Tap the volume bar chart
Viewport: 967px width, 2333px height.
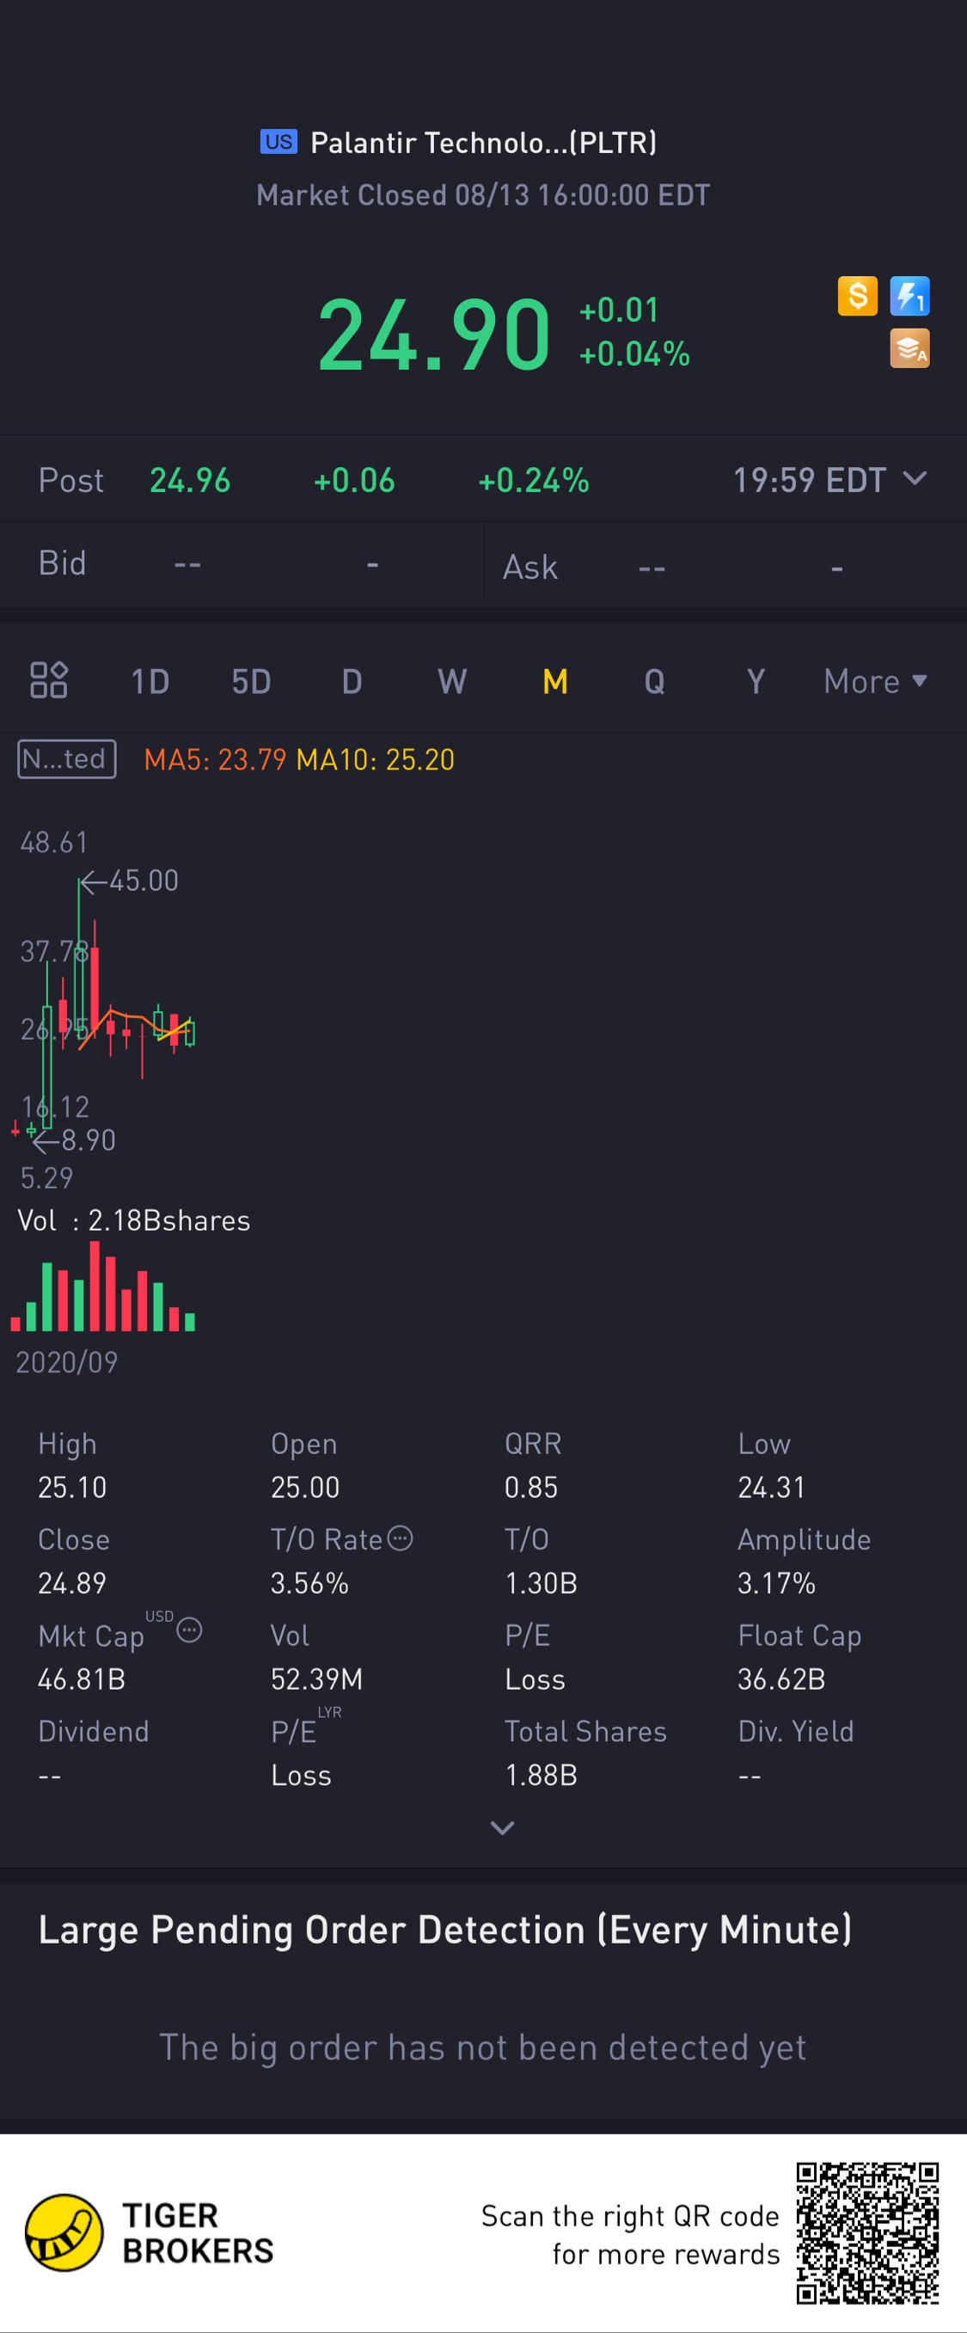click(102, 1286)
